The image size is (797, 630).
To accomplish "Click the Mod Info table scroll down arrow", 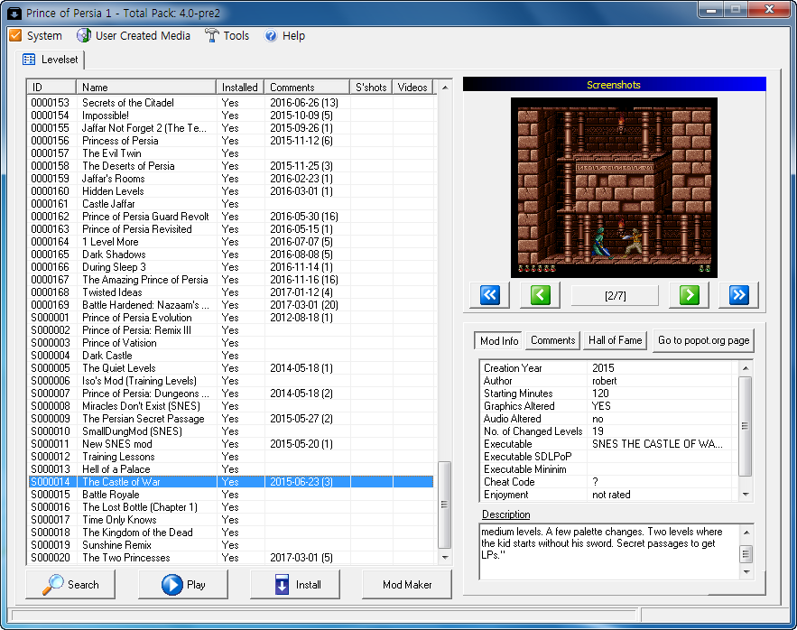I will coord(746,495).
